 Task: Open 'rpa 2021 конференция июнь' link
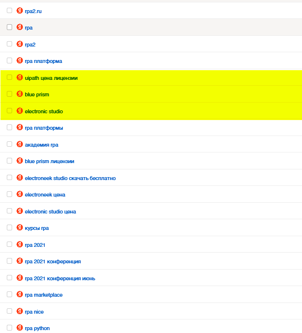[60, 278]
